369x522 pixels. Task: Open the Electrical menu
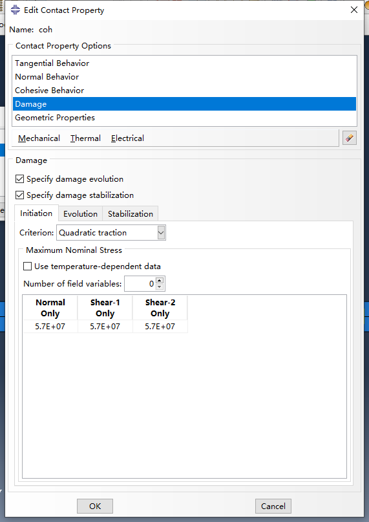pos(127,138)
